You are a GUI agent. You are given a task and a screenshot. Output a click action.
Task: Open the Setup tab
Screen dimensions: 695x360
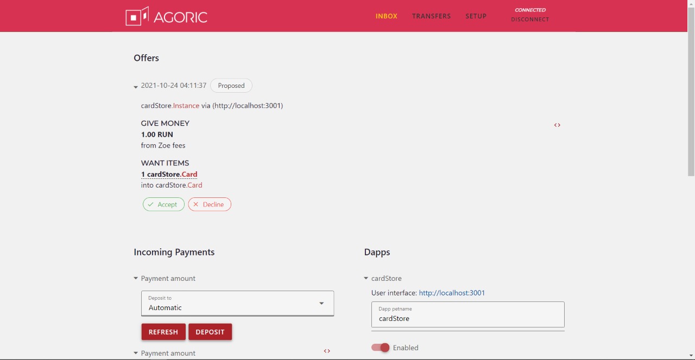click(476, 16)
